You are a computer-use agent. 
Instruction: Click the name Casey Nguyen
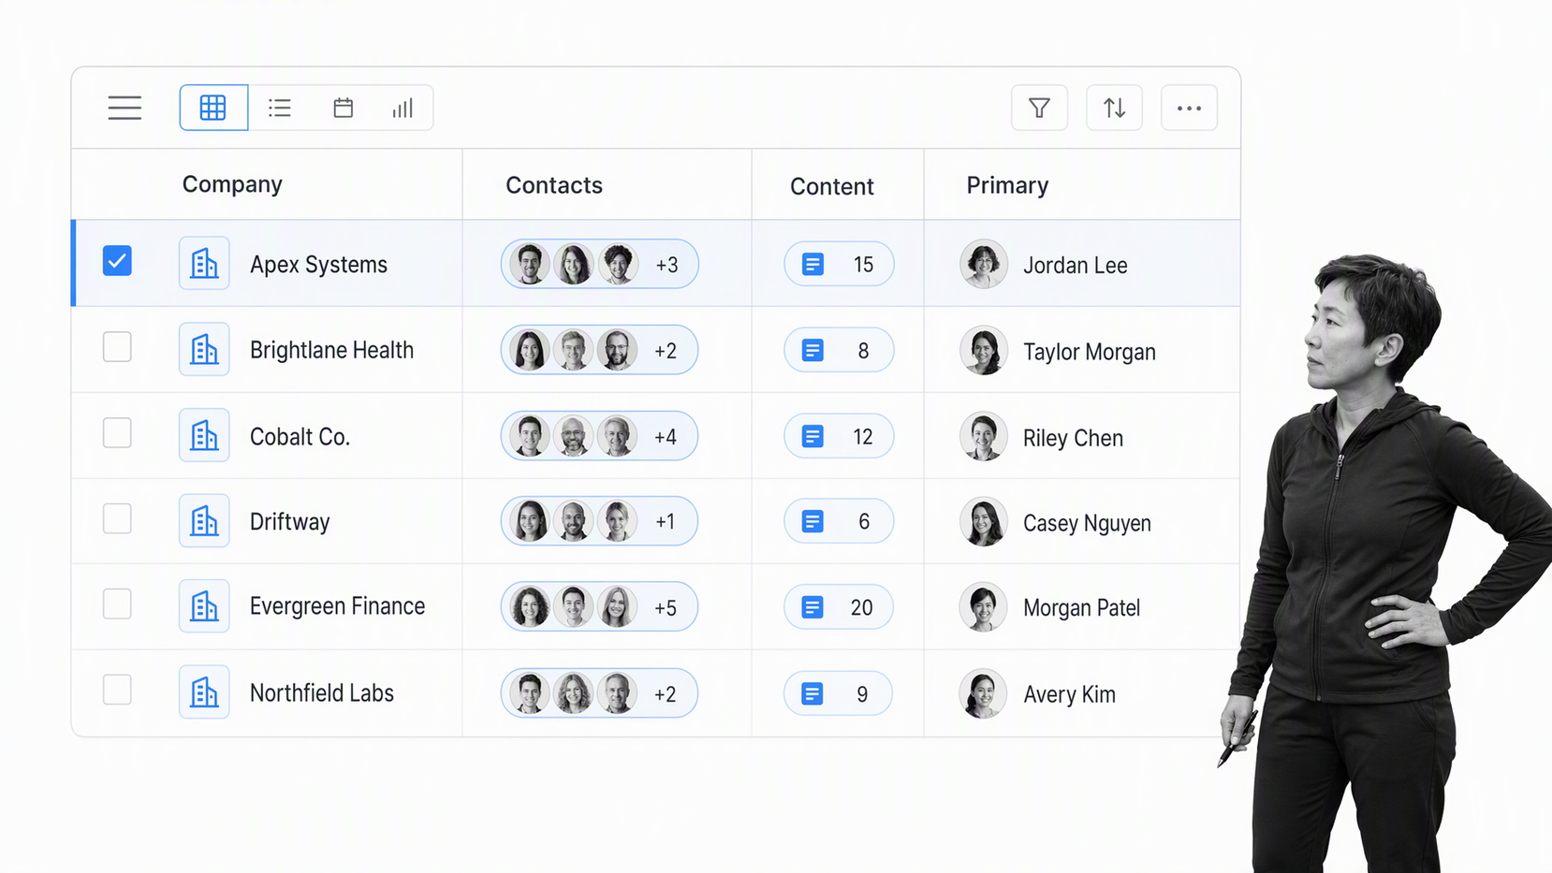point(1087,523)
